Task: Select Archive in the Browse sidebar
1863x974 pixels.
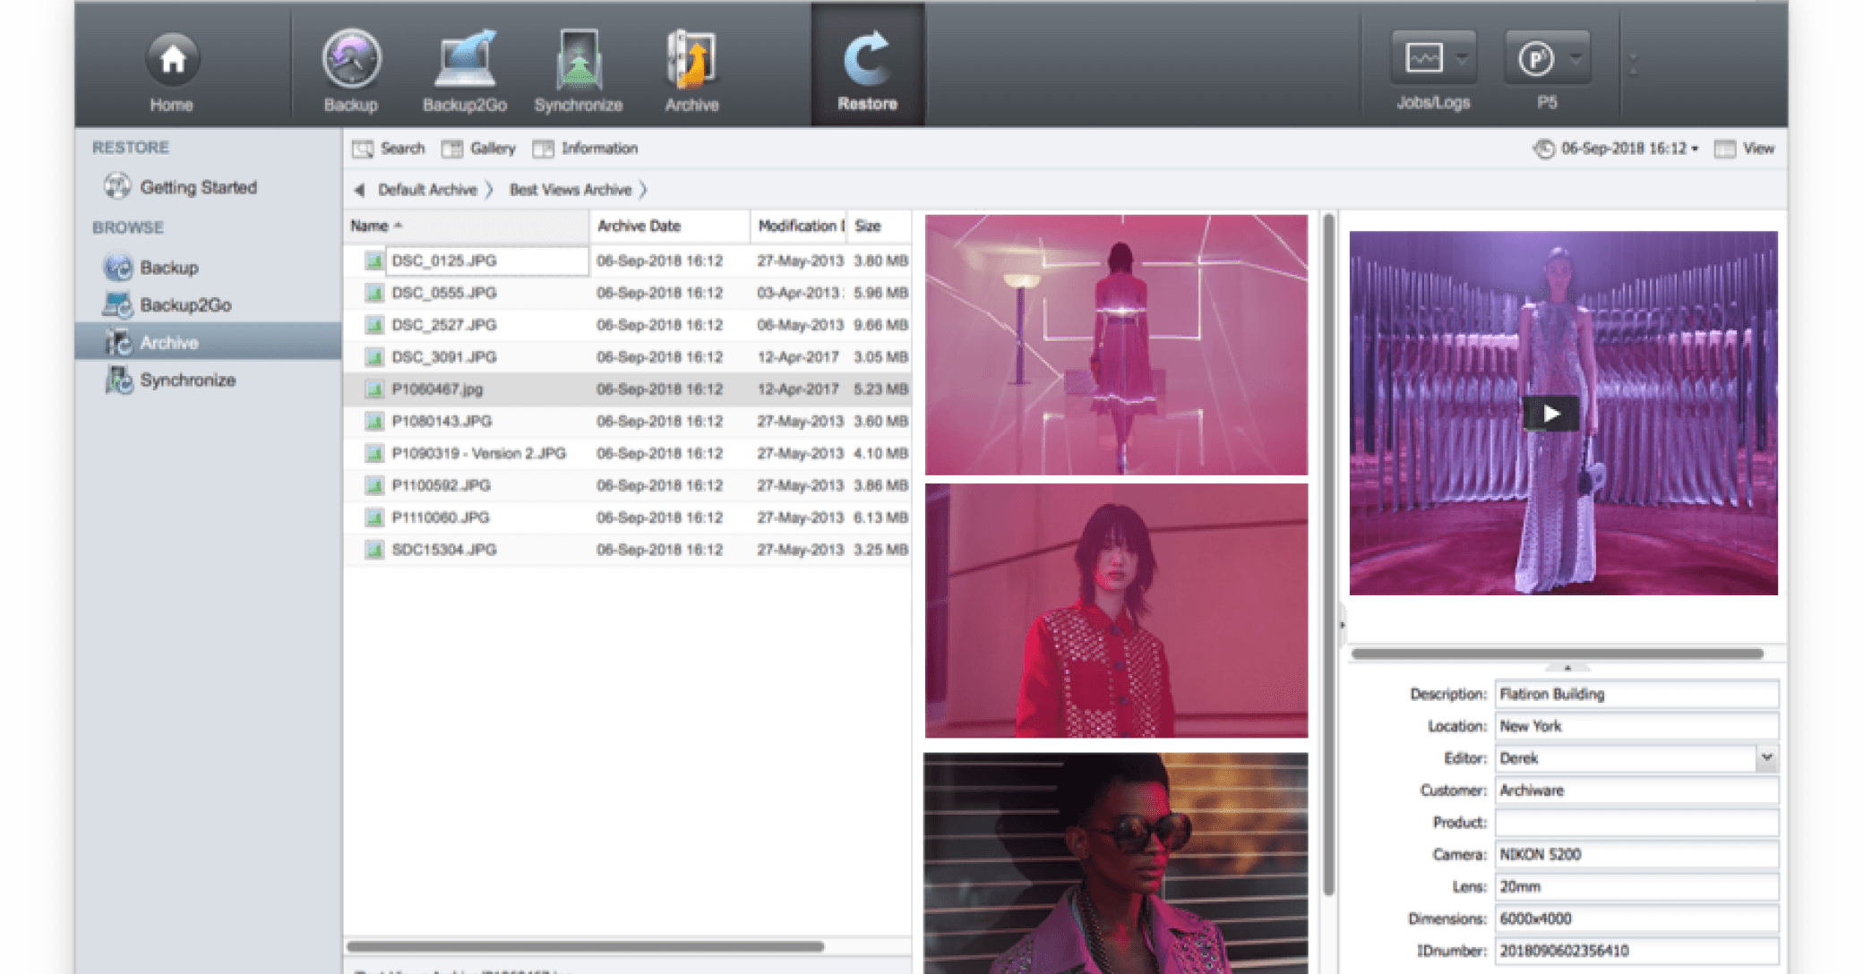Action: pos(209,342)
